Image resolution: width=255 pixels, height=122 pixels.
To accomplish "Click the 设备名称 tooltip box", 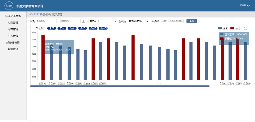I will click(59, 47).
